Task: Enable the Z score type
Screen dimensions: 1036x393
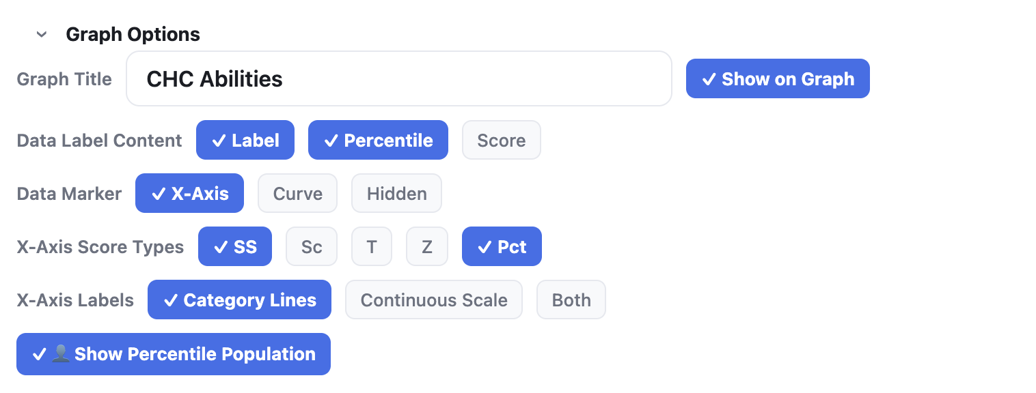Action: [x=426, y=246]
